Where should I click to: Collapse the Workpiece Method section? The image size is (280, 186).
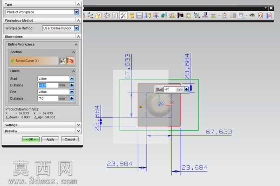[x=78, y=20]
